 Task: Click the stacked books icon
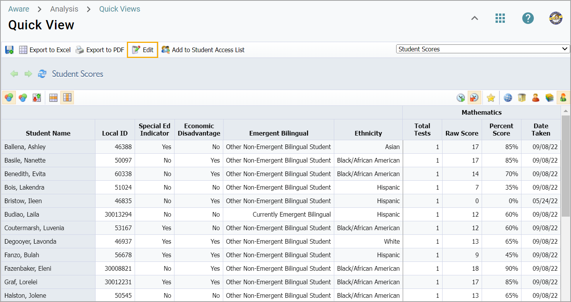[549, 98]
